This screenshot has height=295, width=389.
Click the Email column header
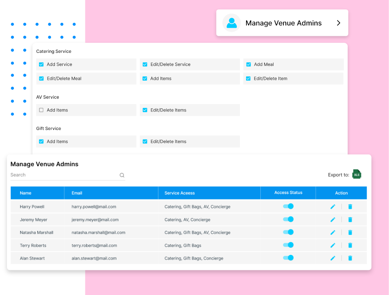point(77,193)
